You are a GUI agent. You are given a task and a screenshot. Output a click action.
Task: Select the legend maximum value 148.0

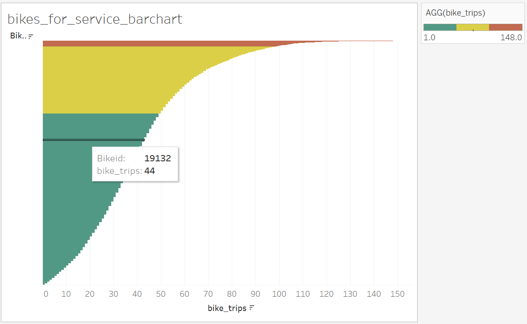[510, 38]
